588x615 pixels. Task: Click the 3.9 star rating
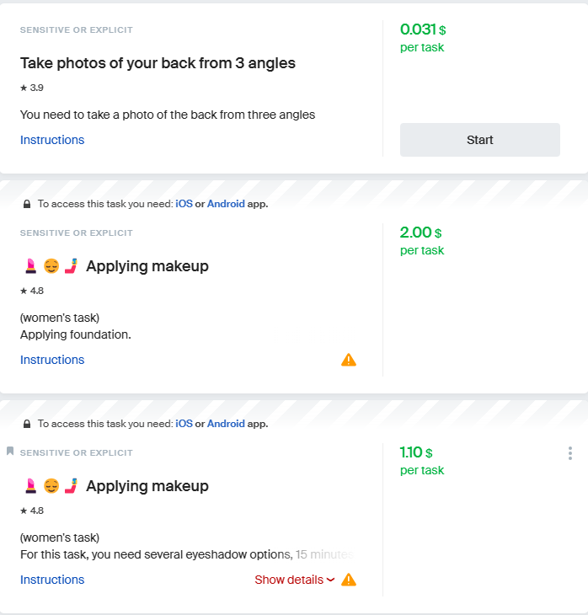[x=32, y=88]
